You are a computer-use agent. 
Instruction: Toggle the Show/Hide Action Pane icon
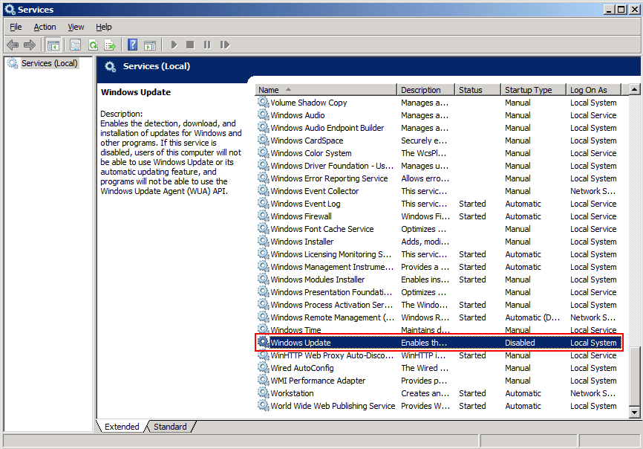click(x=150, y=45)
